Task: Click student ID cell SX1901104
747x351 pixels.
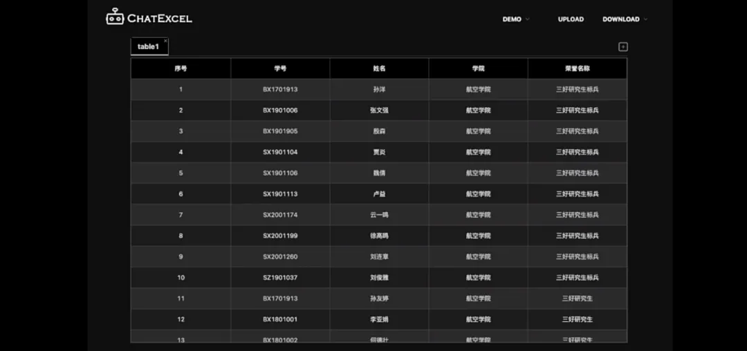Action: tap(280, 152)
